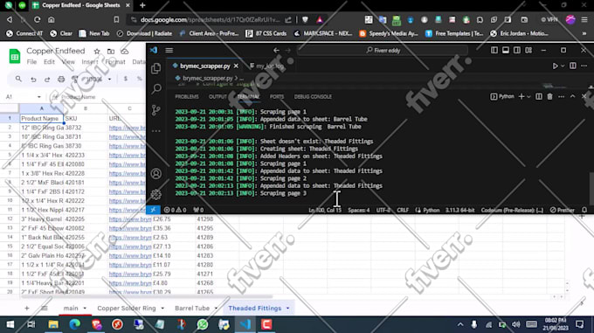594x333 pixels.
Task: Select cell A1 Product Name
Action: [x=41, y=119]
